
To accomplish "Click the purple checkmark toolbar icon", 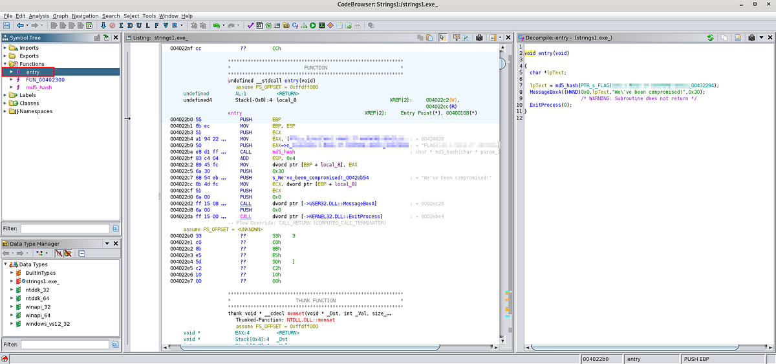I will [250, 25].
